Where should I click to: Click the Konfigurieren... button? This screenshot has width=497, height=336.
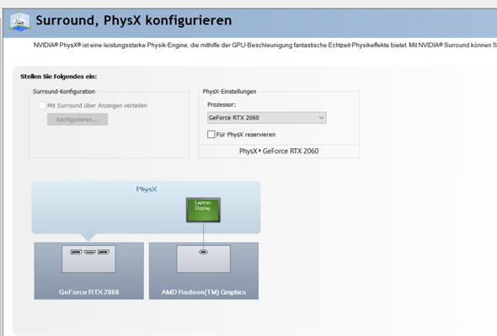tap(77, 120)
